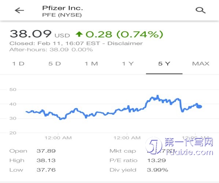
Task: Switch to the 1 Y range tab
Action: pyautogui.click(x=128, y=64)
